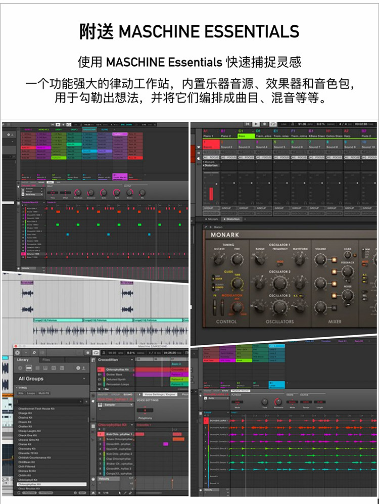This screenshot has height=504, width=379.
Task: Select the Sounds grid icon in Library
Action: pyautogui.click(x=37, y=368)
